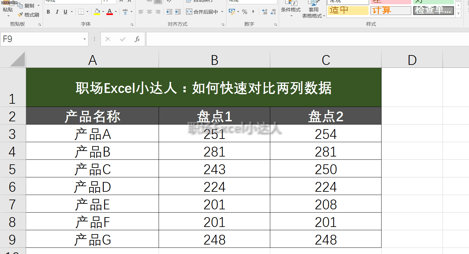Open alignment group dialog launcher
This screenshot has height=254, width=469.
click(x=223, y=24)
